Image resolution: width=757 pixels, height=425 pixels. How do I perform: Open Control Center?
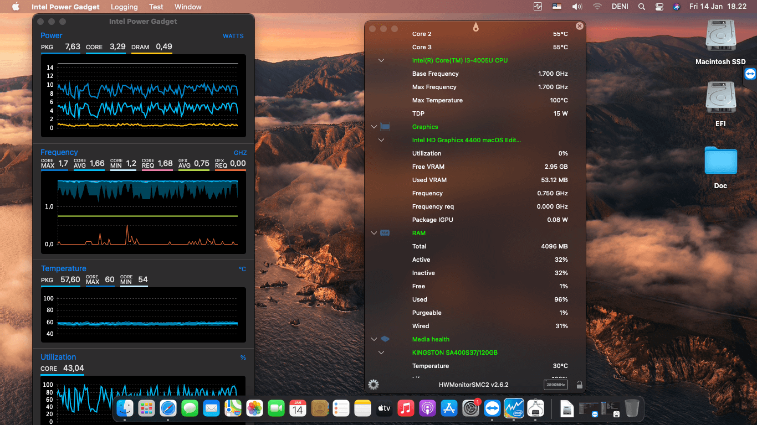click(659, 7)
